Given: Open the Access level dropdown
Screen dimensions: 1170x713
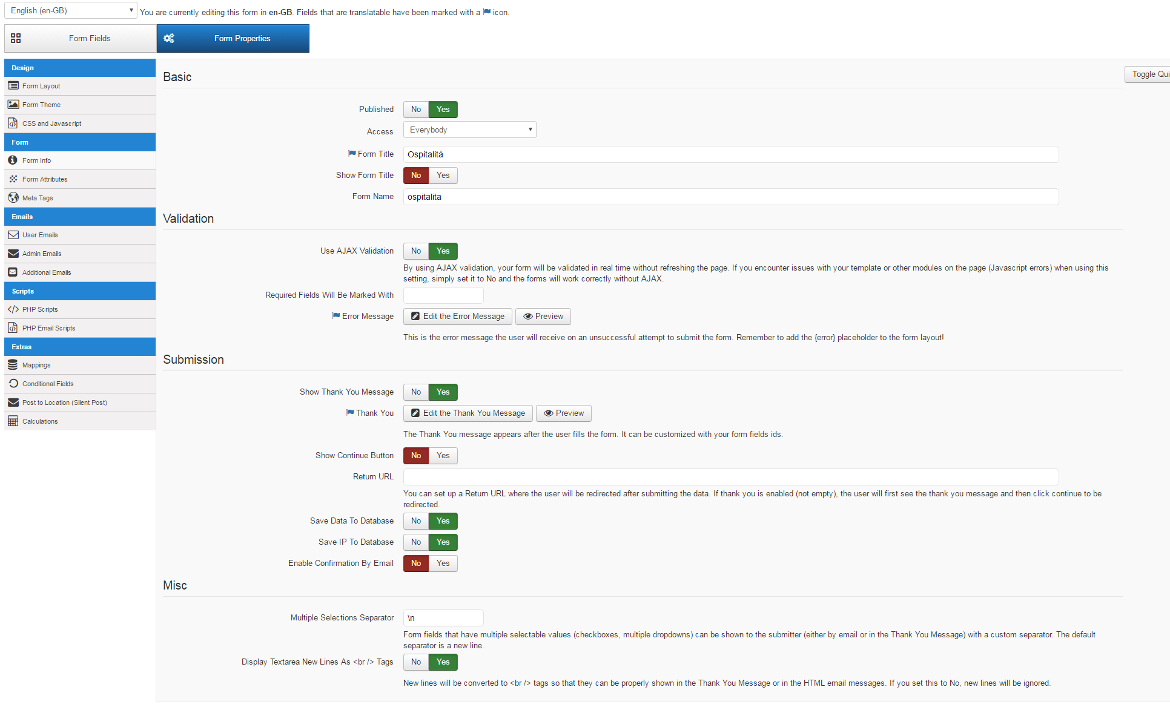Looking at the screenshot, I should [x=469, y=130].
